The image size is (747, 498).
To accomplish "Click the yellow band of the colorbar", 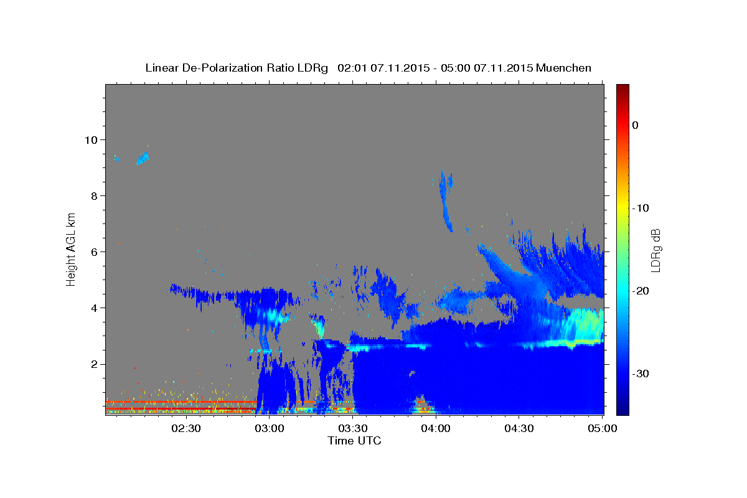I will pos(622,207).
